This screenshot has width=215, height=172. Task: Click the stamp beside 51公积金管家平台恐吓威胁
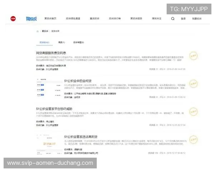(193, 112)
